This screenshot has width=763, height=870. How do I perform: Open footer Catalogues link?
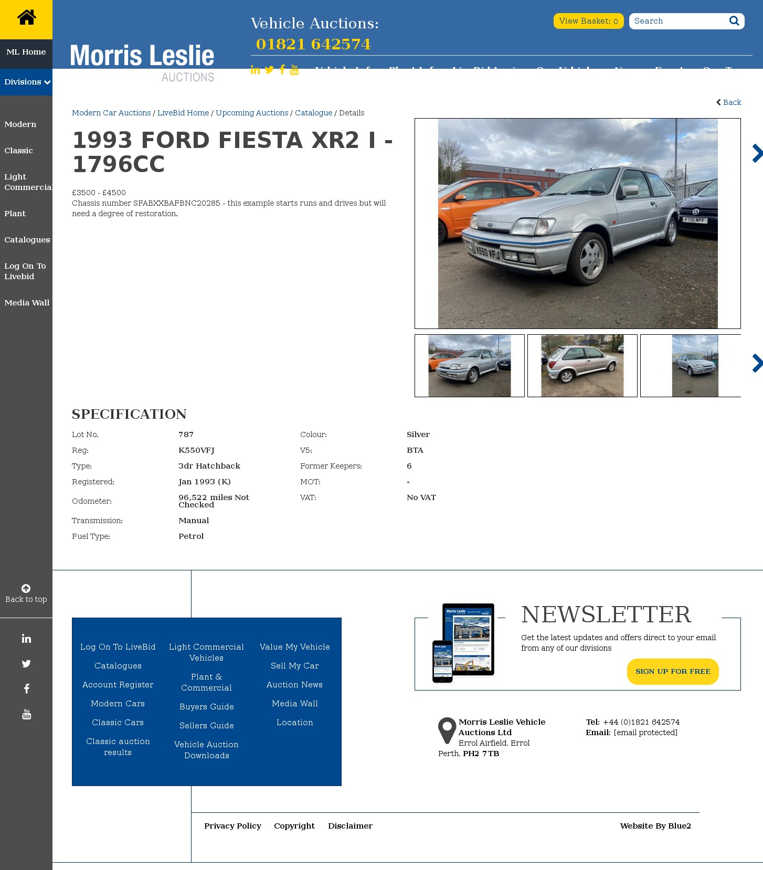click(x=118, y=666)
